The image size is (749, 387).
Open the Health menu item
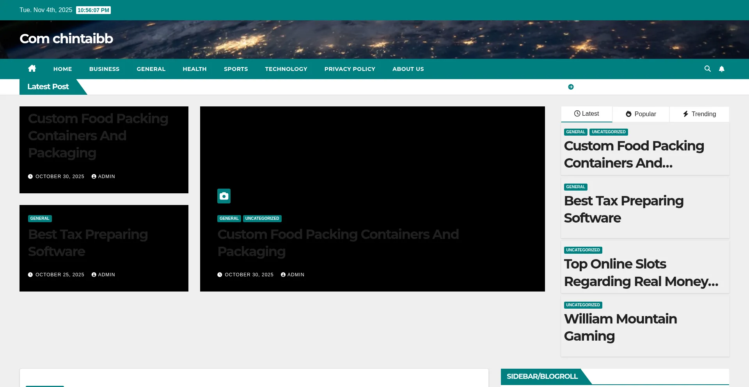click(x=194, y=69)
